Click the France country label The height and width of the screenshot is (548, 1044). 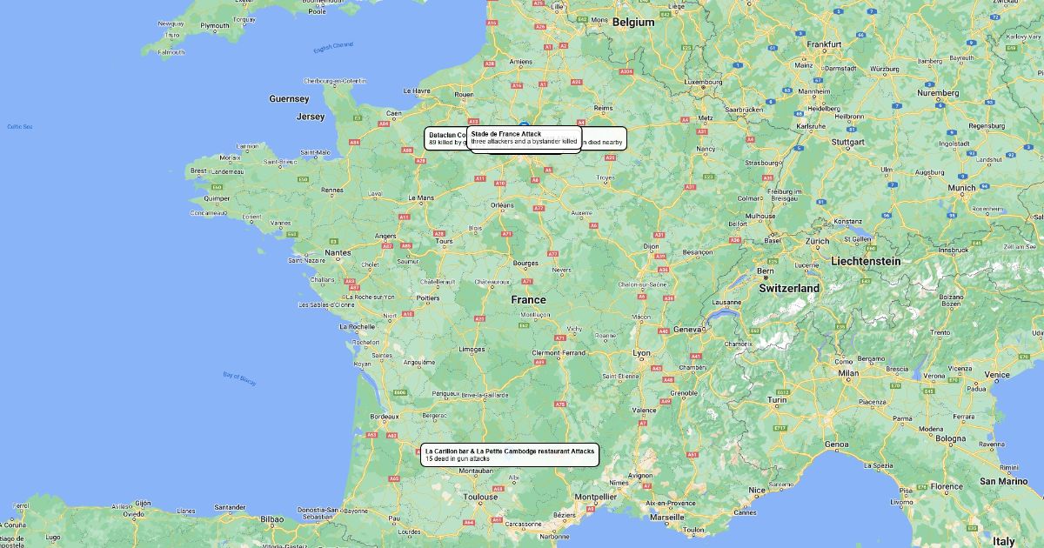pos(528,299)
